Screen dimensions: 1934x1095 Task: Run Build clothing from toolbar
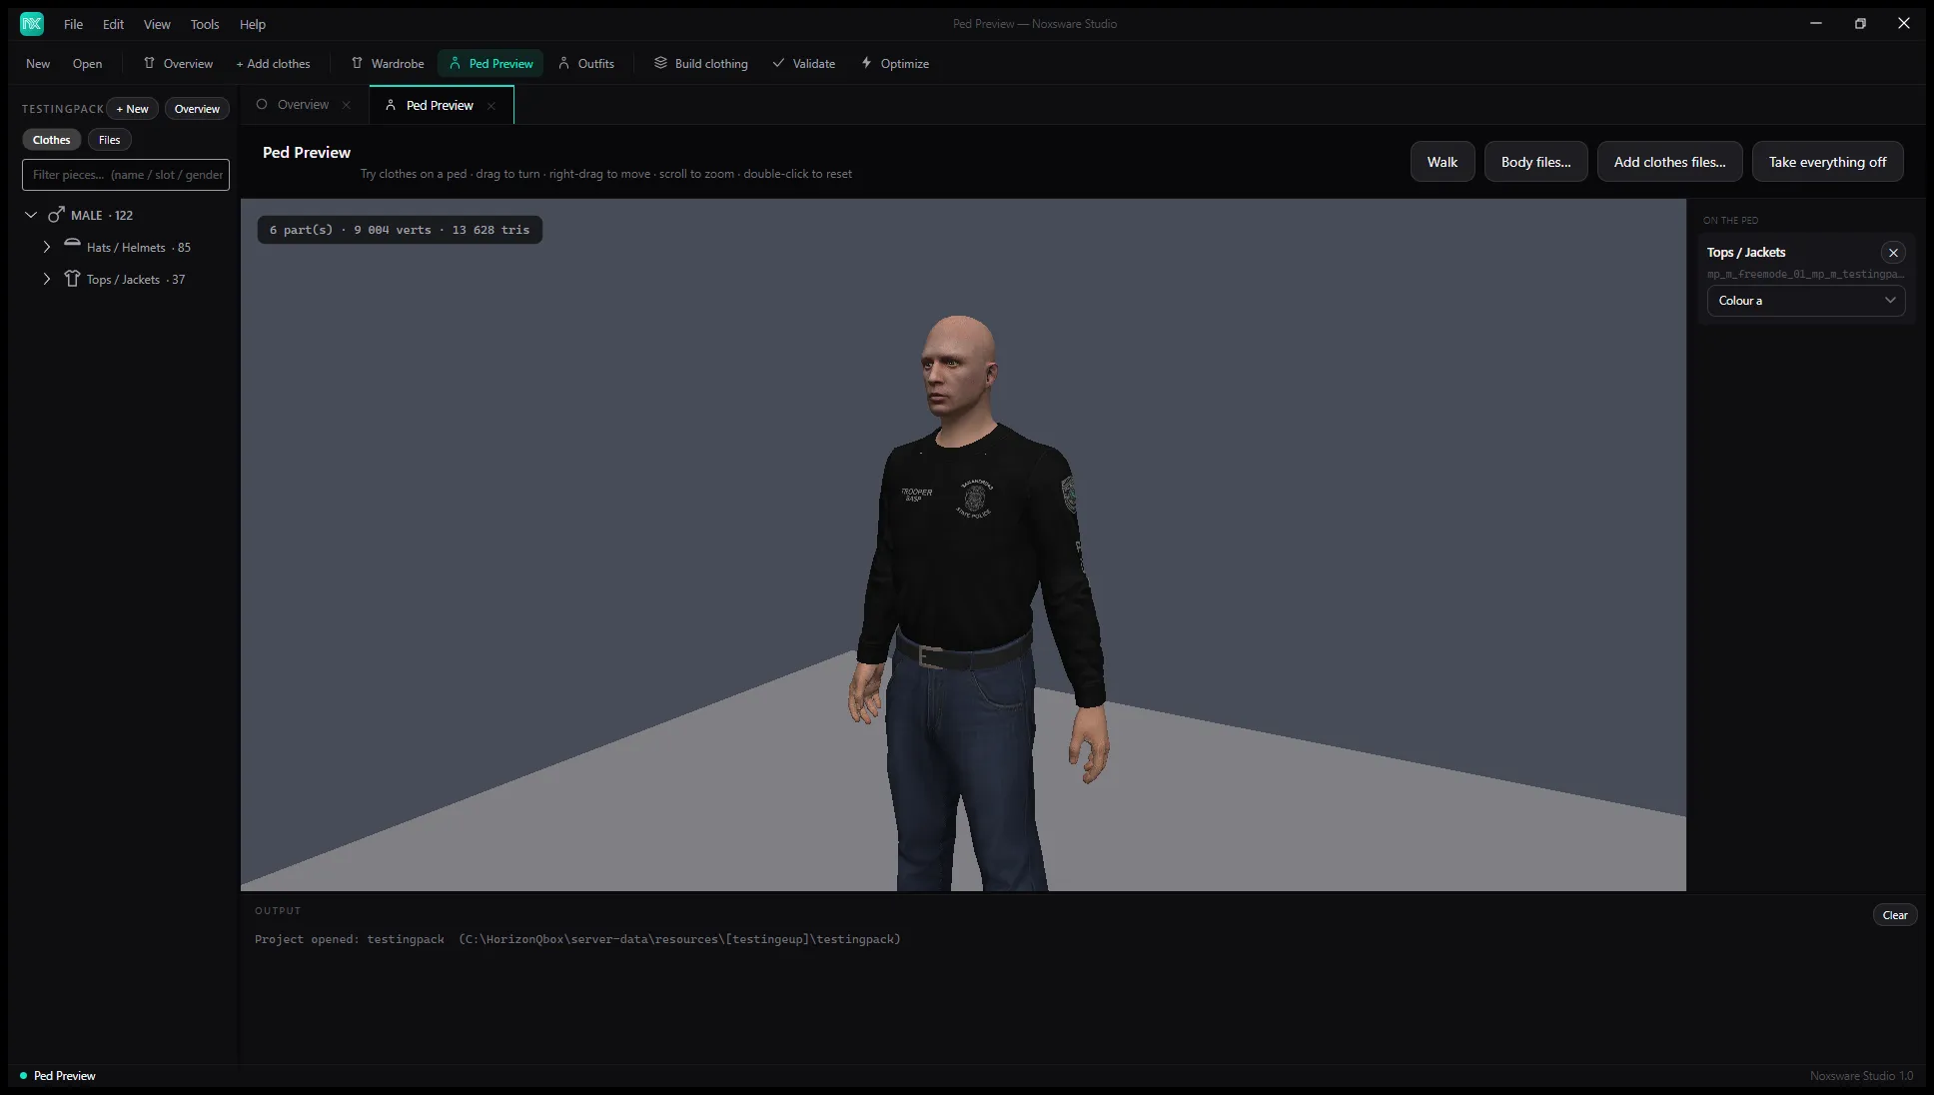point(700,63)
